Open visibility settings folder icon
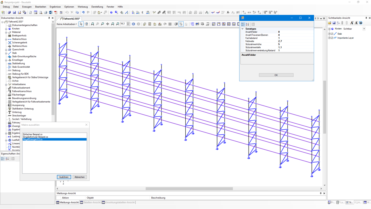Image resolution: width=371 pixels, height=209 pixels. pos(330,23)
